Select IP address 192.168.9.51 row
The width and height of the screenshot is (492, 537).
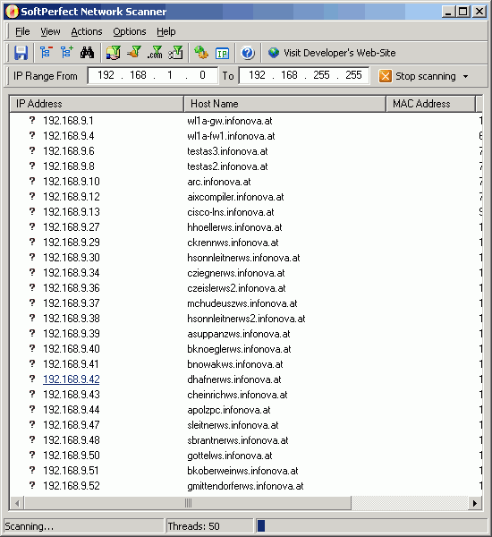tap(71, 471)
